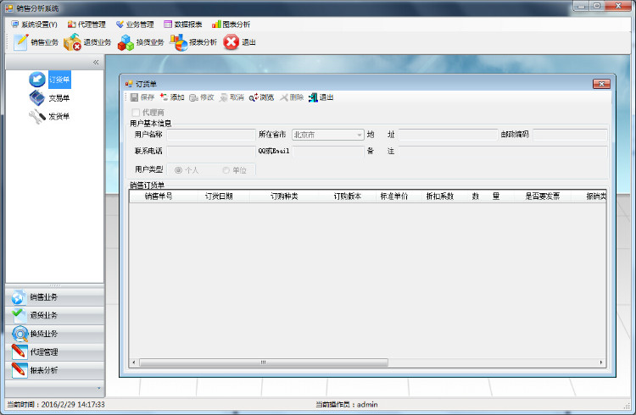Expand the navigation pane overflow arrow
This screenshot has width=636, height=415.
click(99, 388)
